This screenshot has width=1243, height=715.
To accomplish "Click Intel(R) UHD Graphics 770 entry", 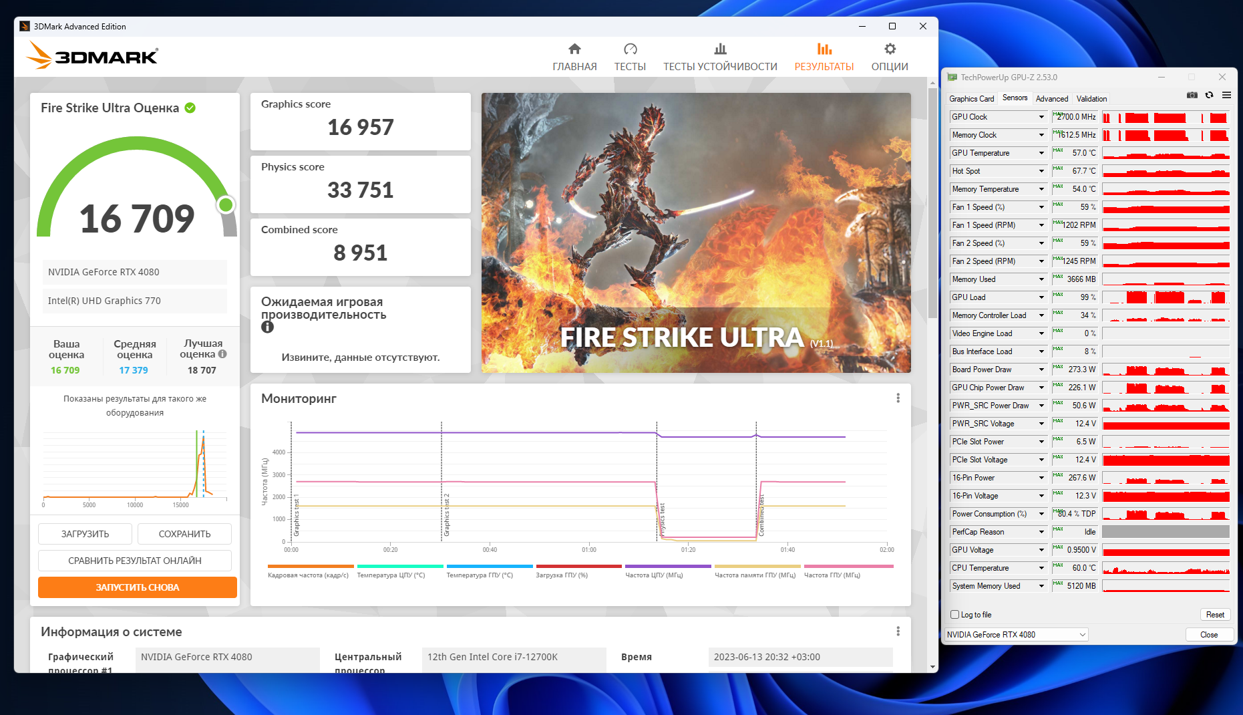I will [x=135, y=301].
